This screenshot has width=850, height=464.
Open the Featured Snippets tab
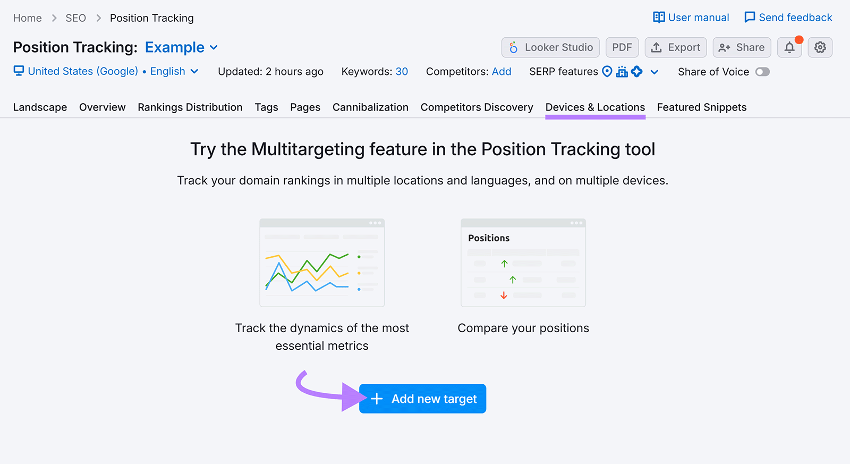tap(701, 107)
